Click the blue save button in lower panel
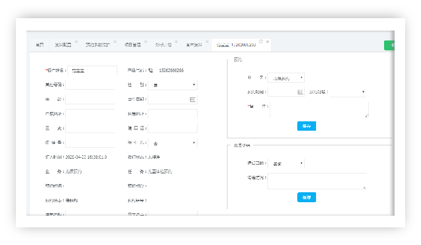Image resolution: width=421 pixels, height=245 pixels. pos(306,198)
